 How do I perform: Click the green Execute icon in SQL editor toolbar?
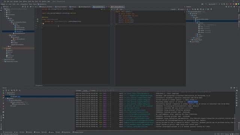click(x=112, y=9)
